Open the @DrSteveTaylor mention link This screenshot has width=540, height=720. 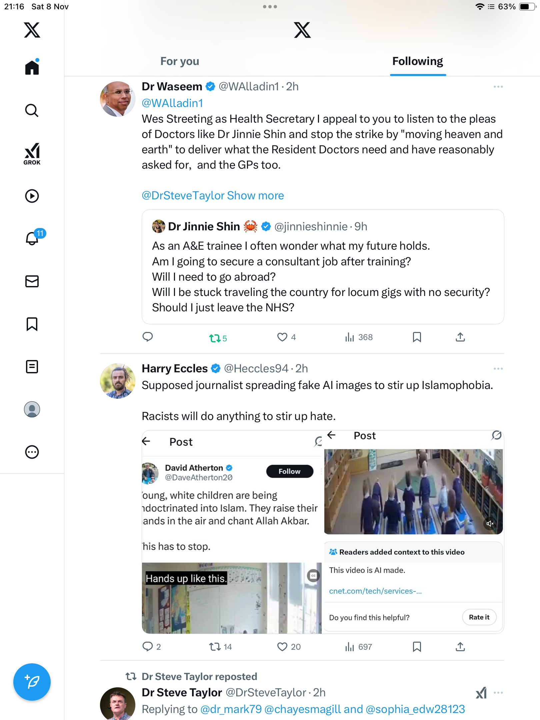pyautogui.click(x=183, y=195)
